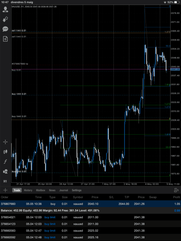Open the indicators function icon
This screenshot has width=181, height=241.
[x=5, y=162]
